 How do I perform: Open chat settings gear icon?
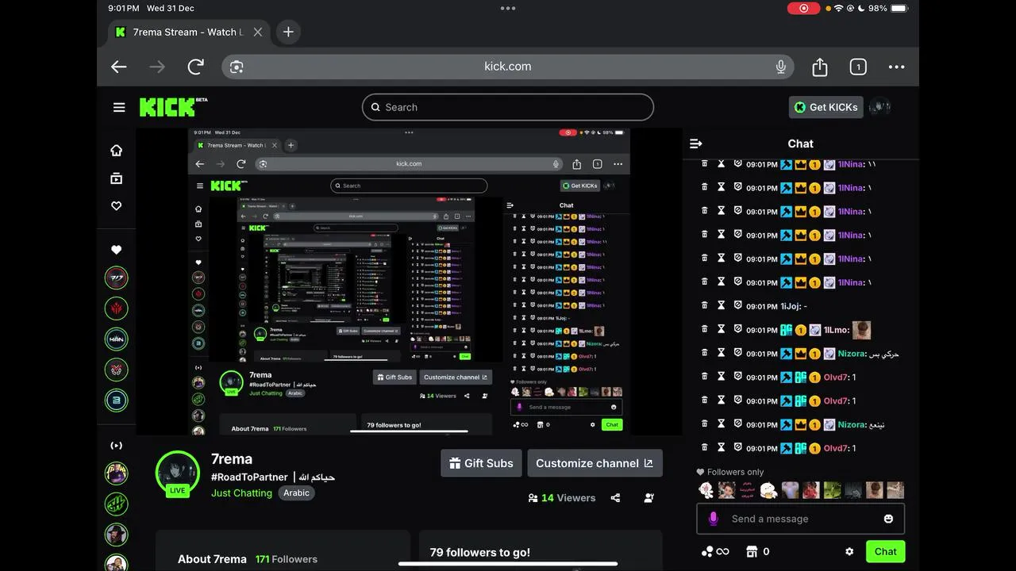coord(849,551)
